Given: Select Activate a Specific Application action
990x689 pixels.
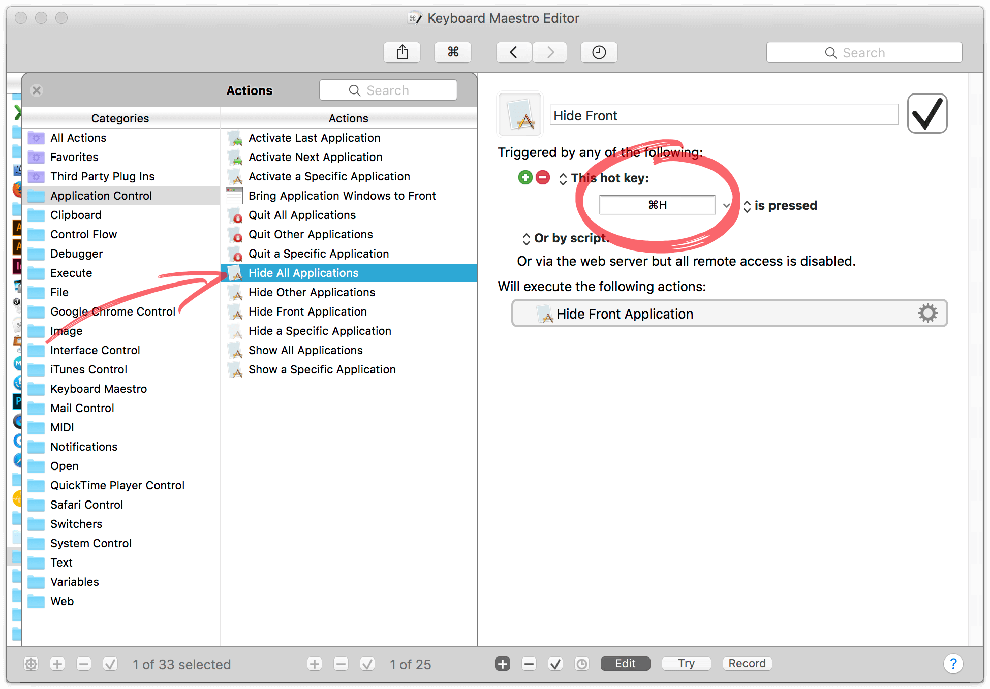Looking at the screenshot, I should click(349, 176).
